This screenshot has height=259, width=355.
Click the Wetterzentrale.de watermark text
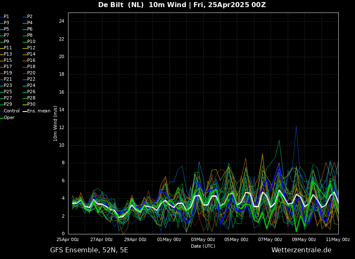(x=301, y=250)
